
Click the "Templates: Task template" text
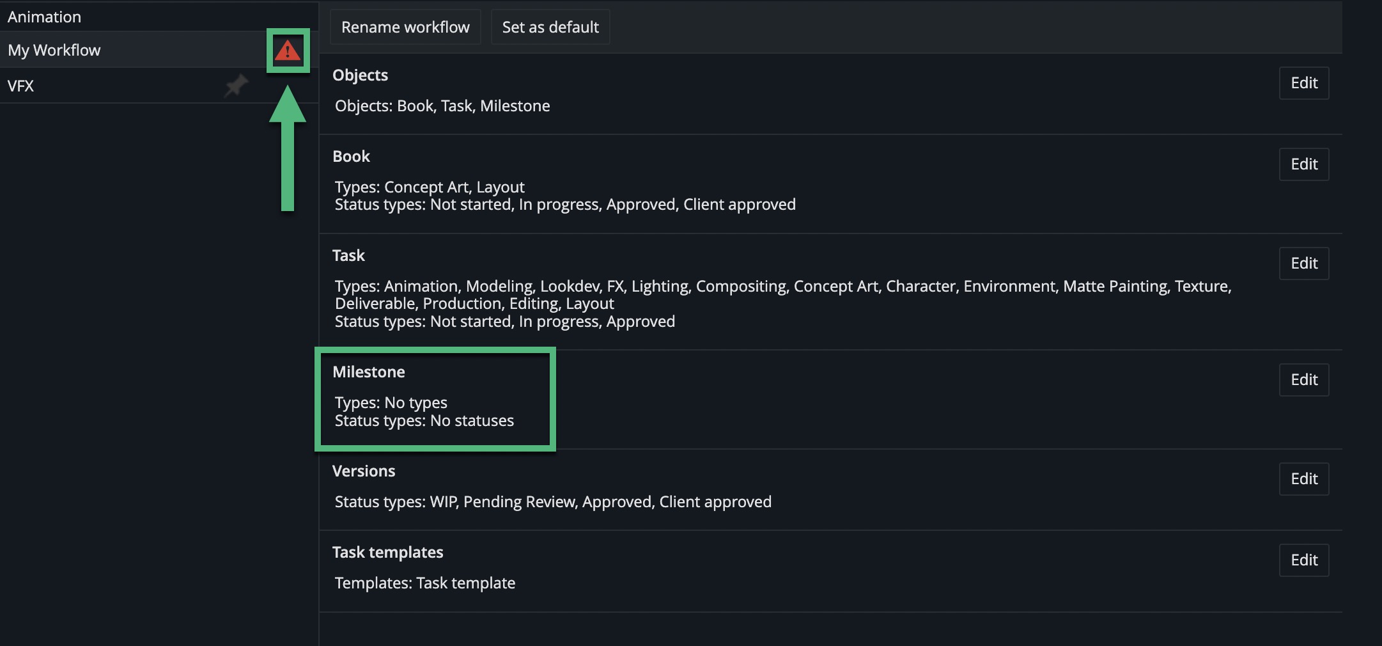pos(424,583)
